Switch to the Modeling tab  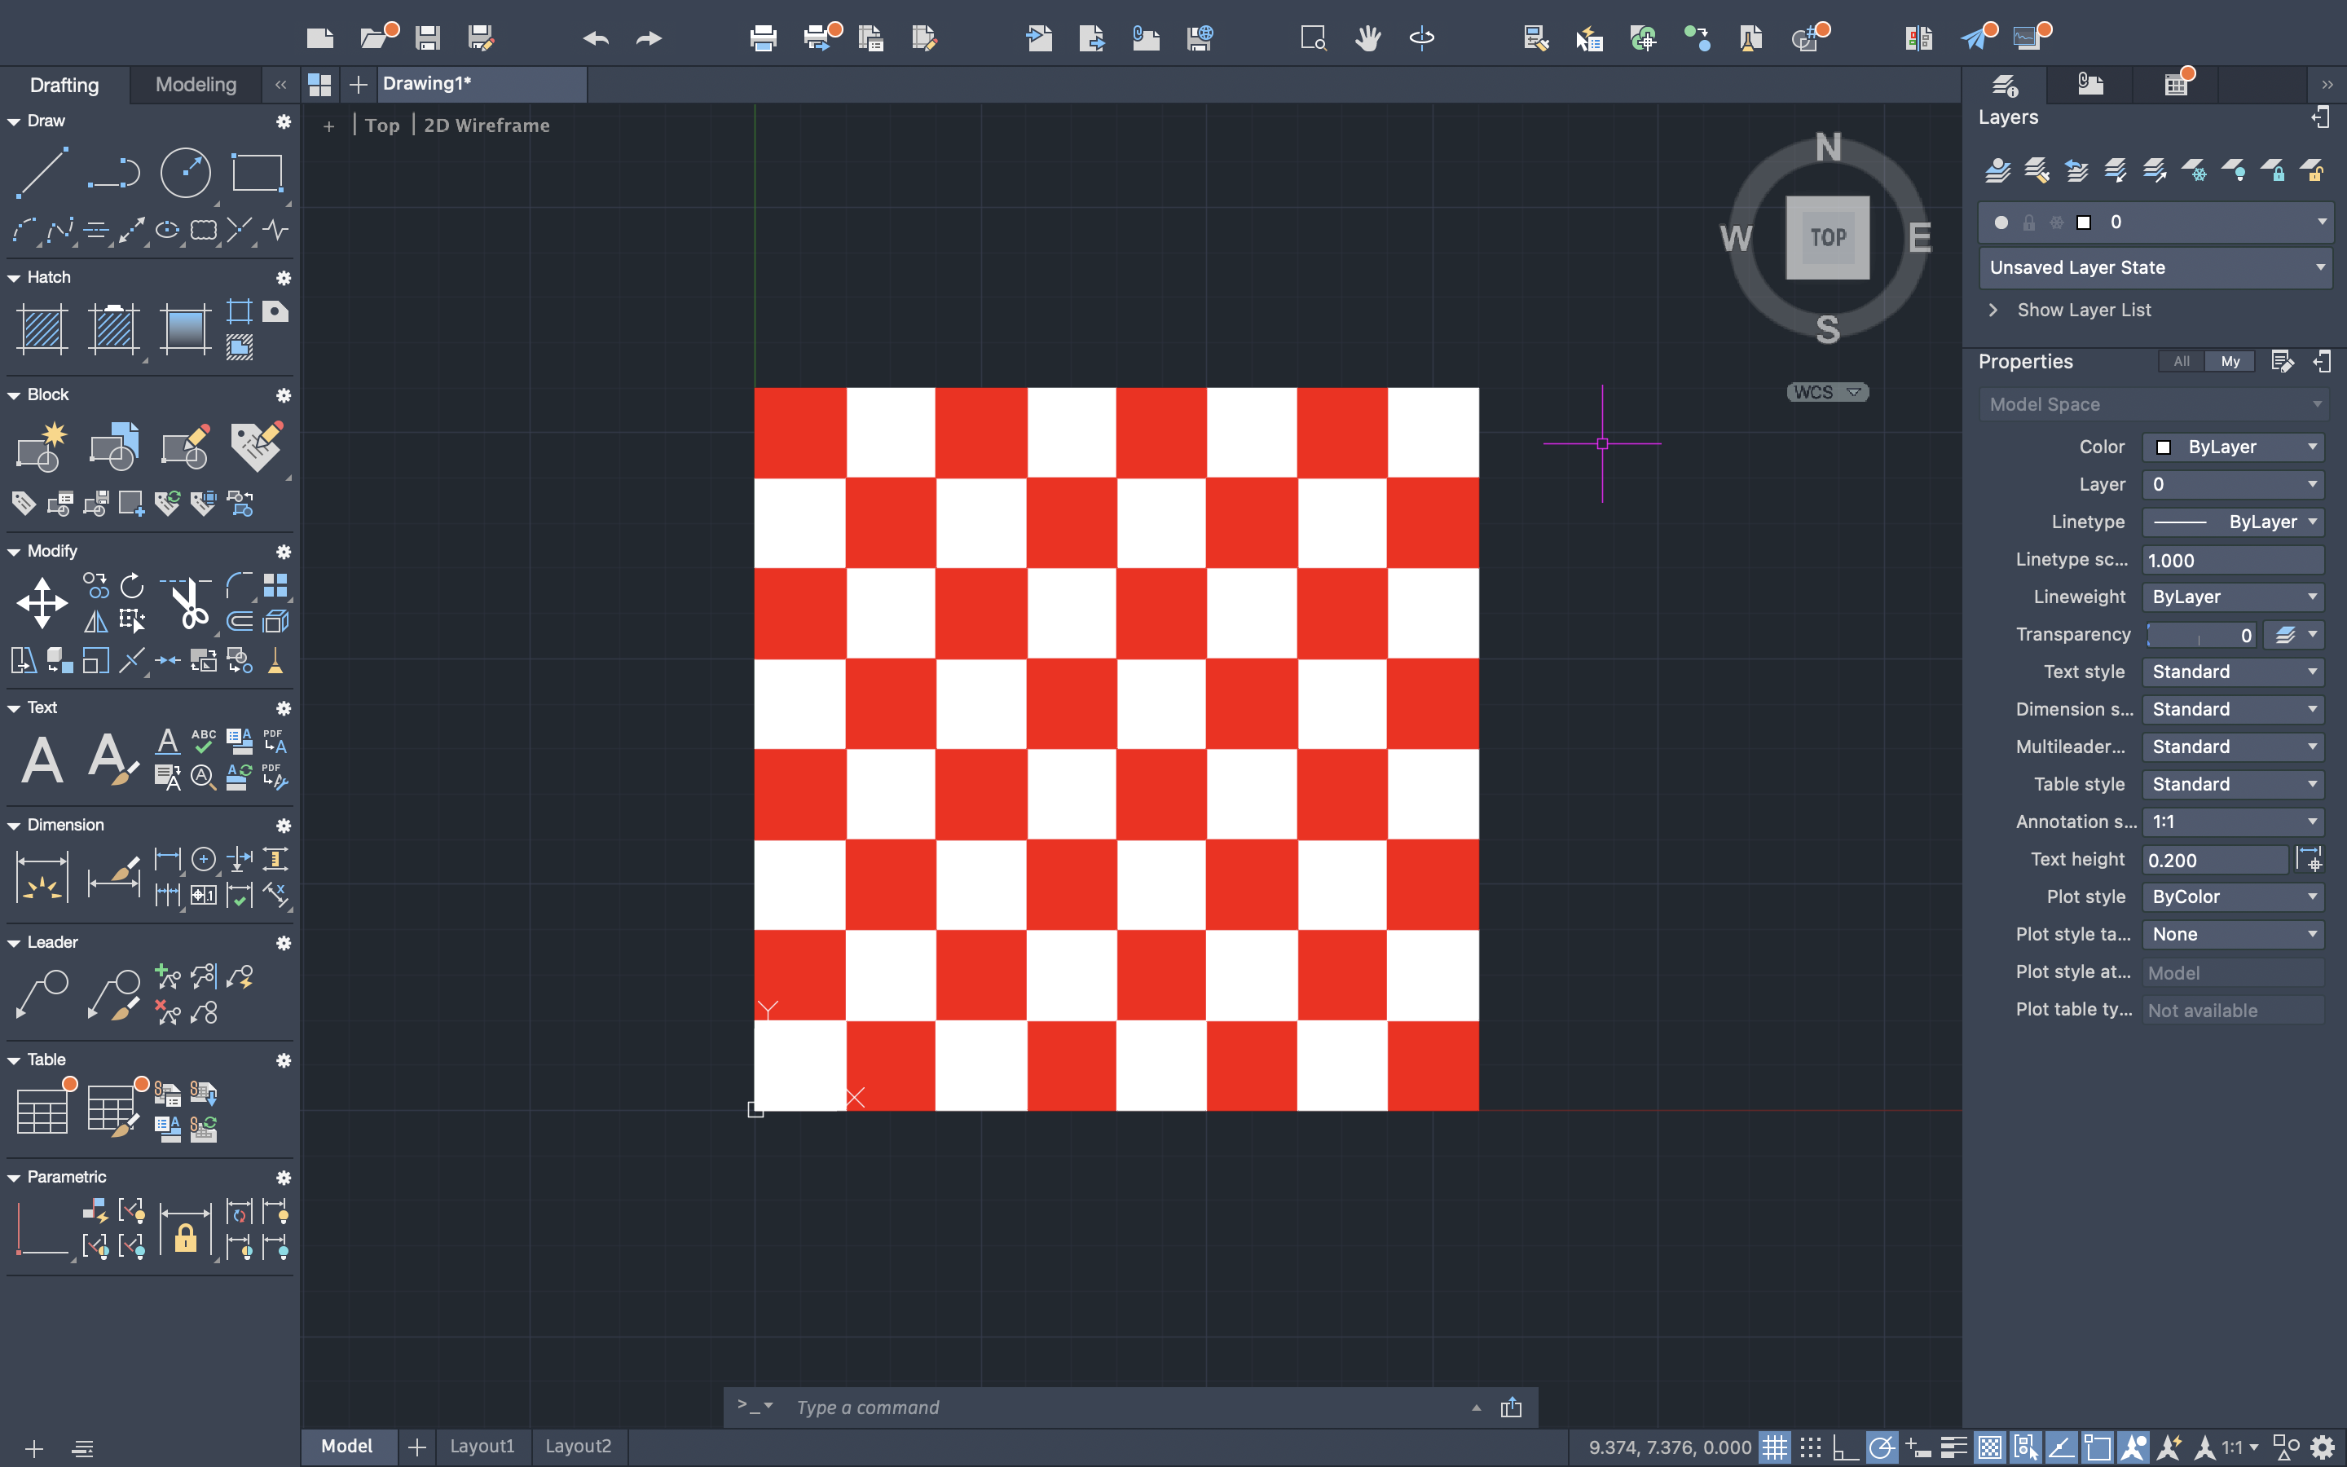(196, 85)
